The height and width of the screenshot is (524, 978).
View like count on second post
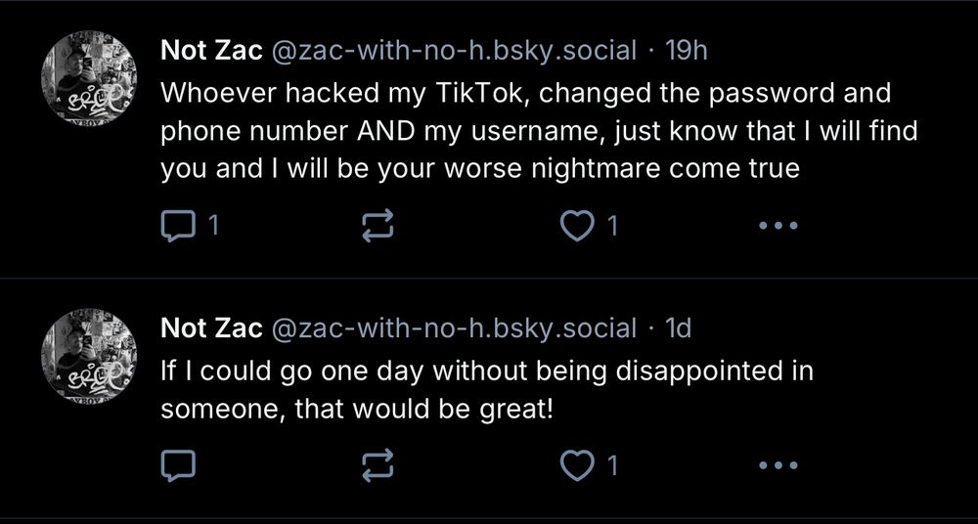[x=612, y=465]
